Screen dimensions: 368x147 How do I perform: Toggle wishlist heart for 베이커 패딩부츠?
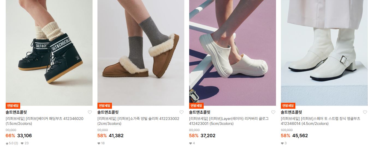90,112
